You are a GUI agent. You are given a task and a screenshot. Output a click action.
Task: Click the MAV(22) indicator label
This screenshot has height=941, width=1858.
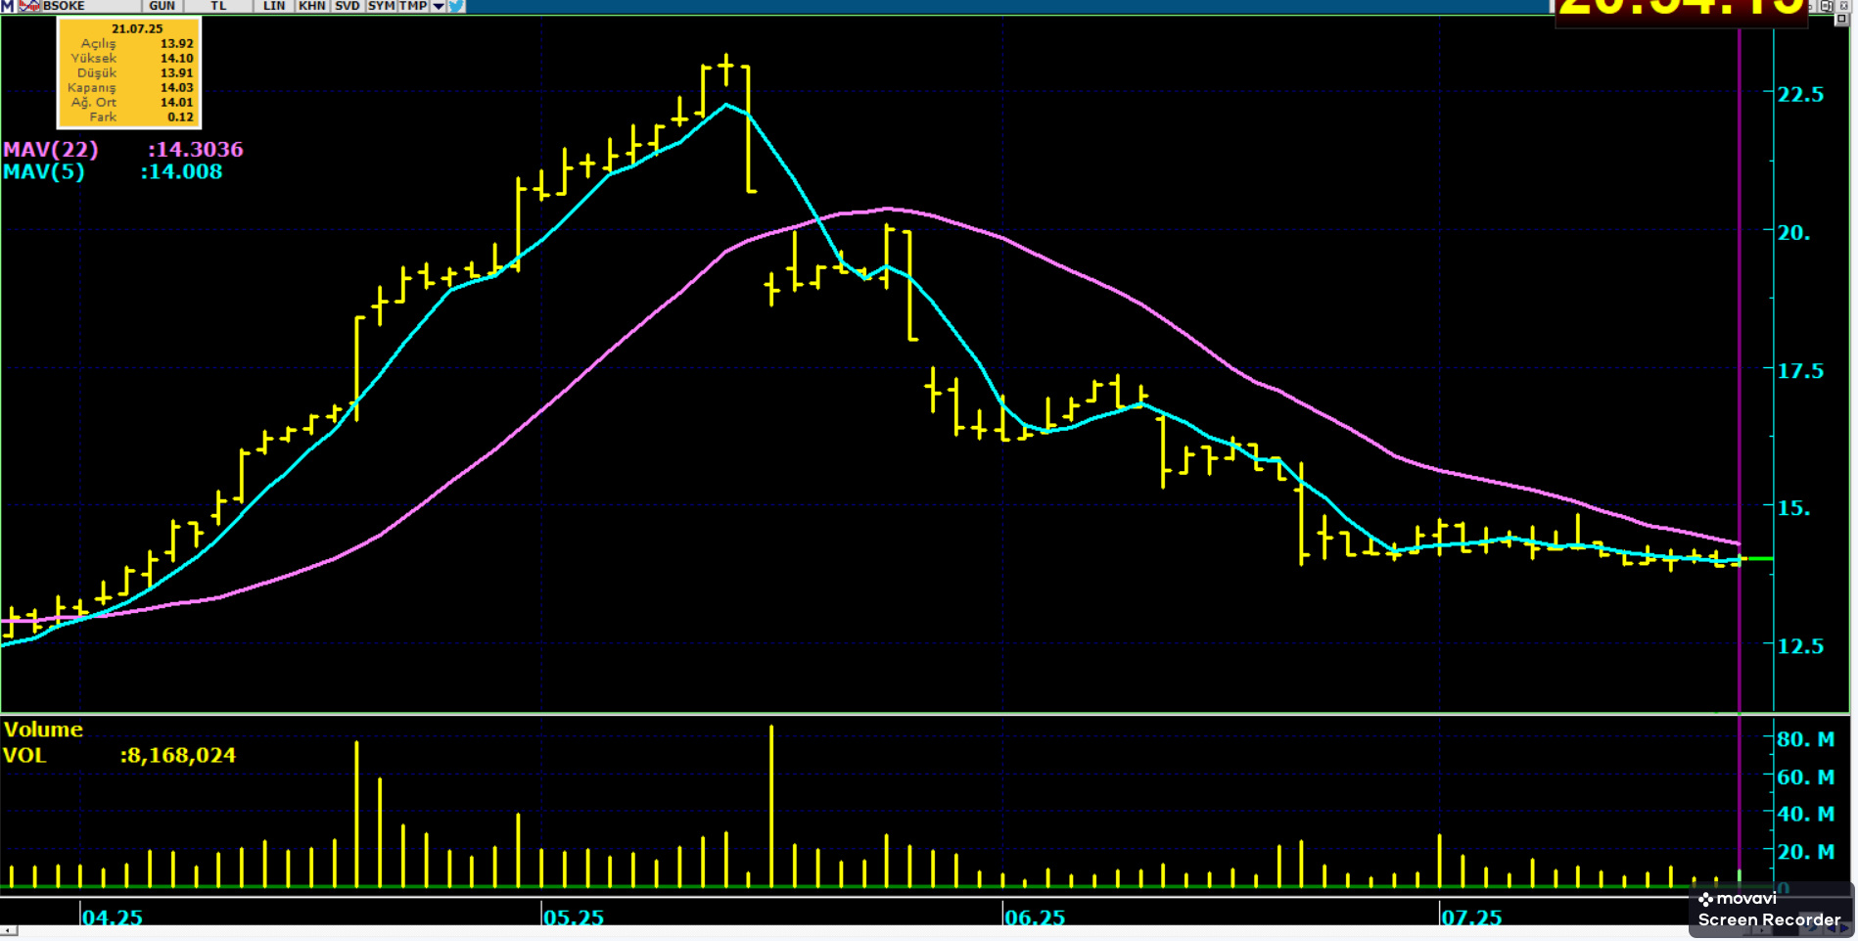[x=51, y=150]
